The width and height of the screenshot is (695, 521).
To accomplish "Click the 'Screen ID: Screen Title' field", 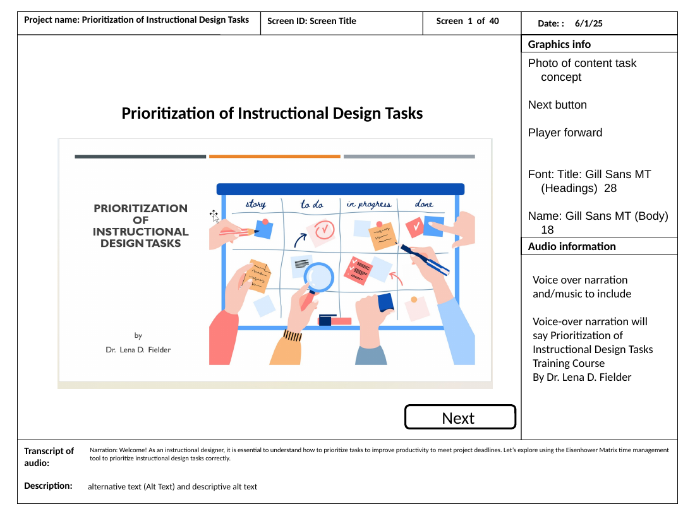I will 311,21.
